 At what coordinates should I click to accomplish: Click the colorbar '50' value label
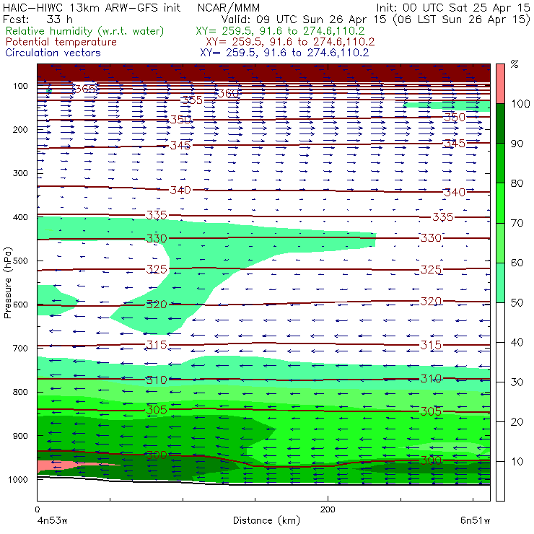tap(517, 303)
